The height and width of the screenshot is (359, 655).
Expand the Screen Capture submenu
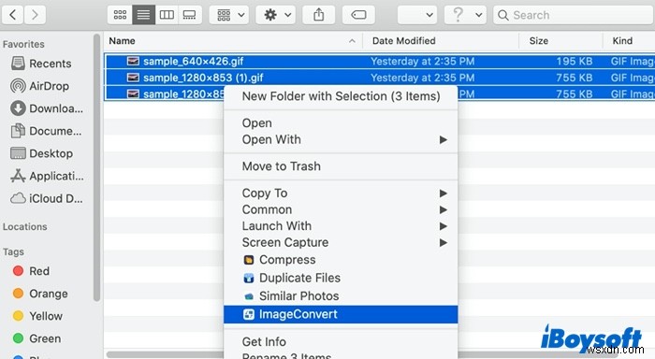[x=341, y=242]
